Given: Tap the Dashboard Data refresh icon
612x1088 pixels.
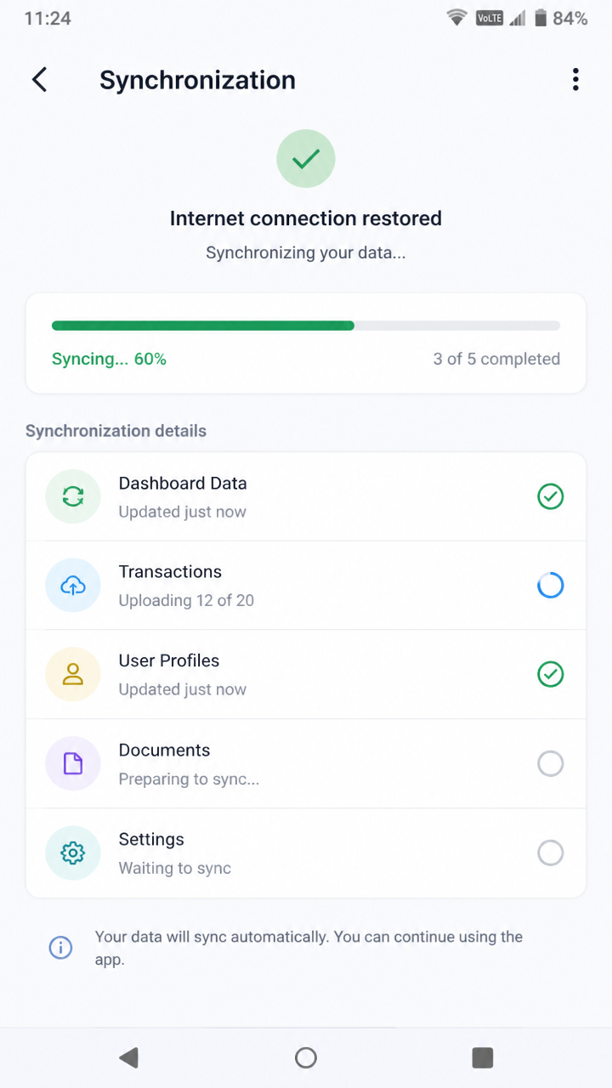Looking at the screenshot, I should [x=73, y=496].
